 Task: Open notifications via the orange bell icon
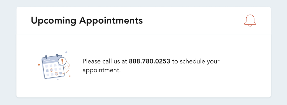(250, 20)
